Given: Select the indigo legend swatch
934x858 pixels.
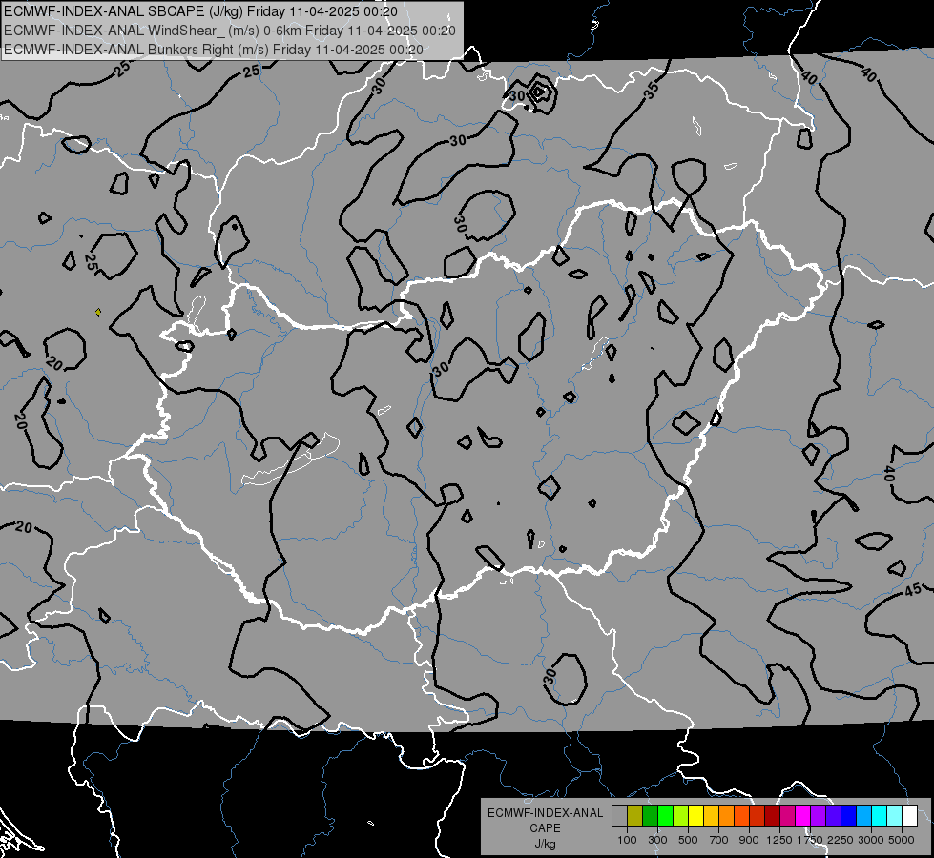Looking at the screenshot, I should pyautogui.click(x=833, y=815).
